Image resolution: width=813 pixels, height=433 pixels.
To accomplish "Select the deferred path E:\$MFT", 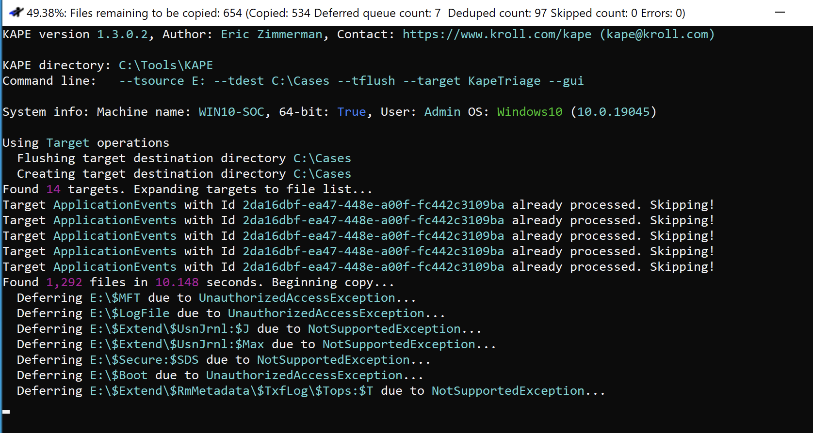I will [x=115, y=298].
